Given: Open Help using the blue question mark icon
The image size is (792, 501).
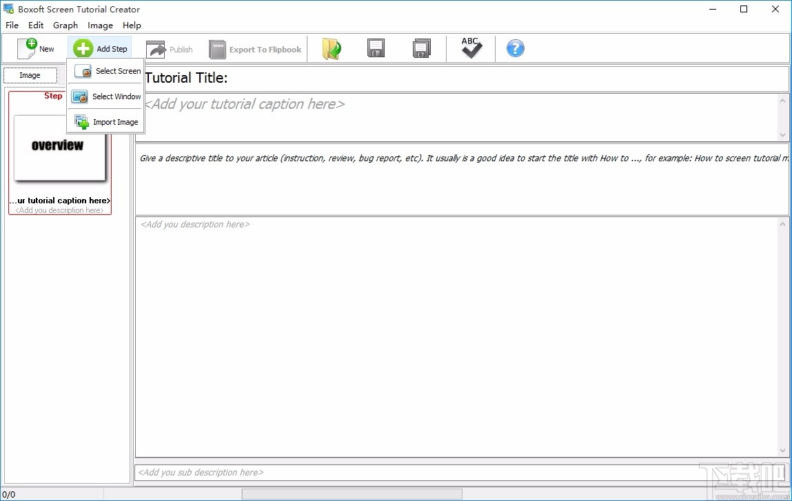Looking at the screenshot, I should click(x=515, y=48).
